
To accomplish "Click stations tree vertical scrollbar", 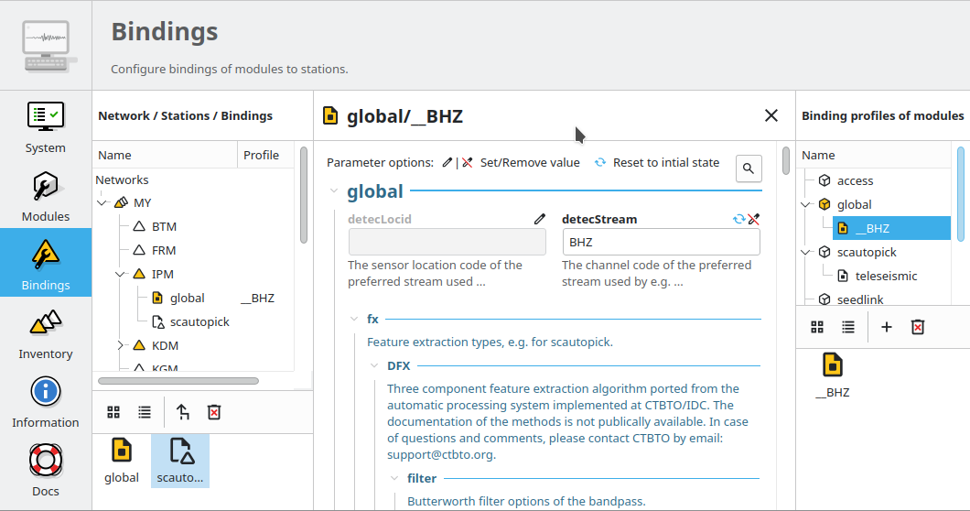I will click(x=304, y=195).
